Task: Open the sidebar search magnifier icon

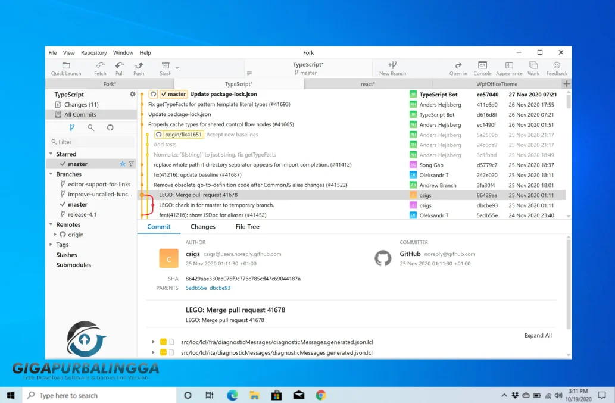Action: click(91, 127)
